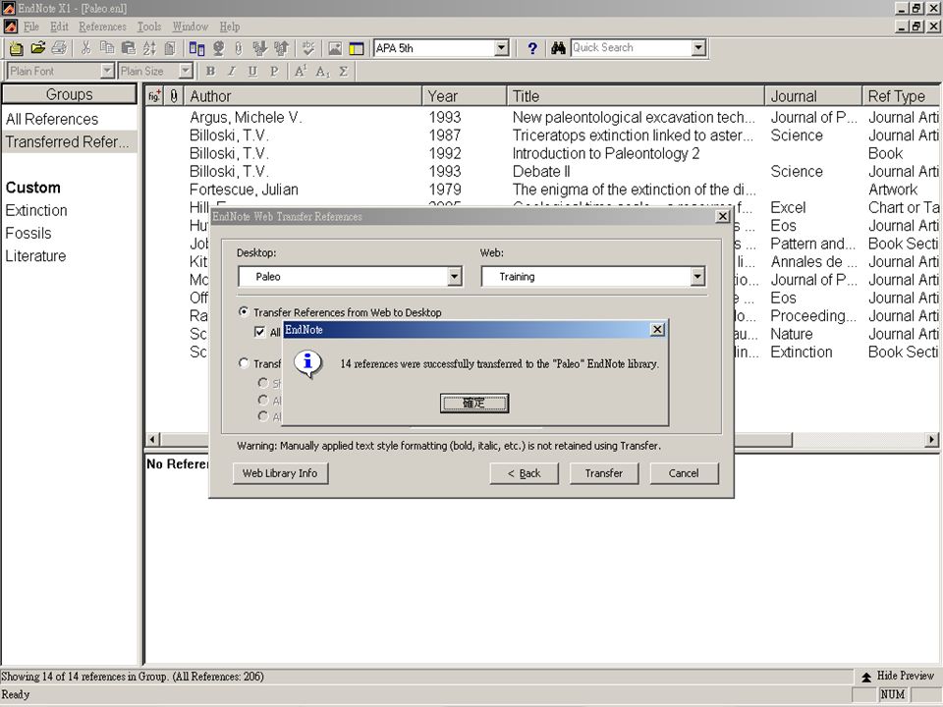Click horizontal scrollbar left arrow
Screen dimensions: 943x707
pos(153,440)
